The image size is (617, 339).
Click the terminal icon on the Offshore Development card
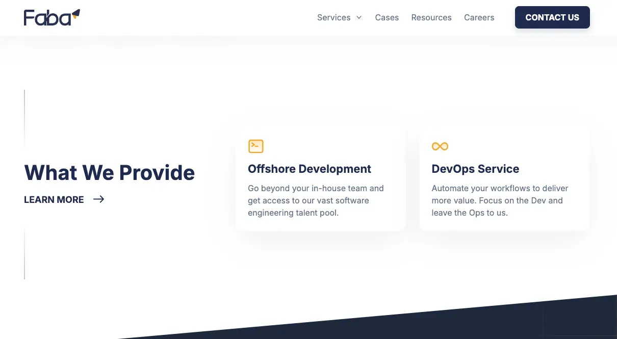255,146
